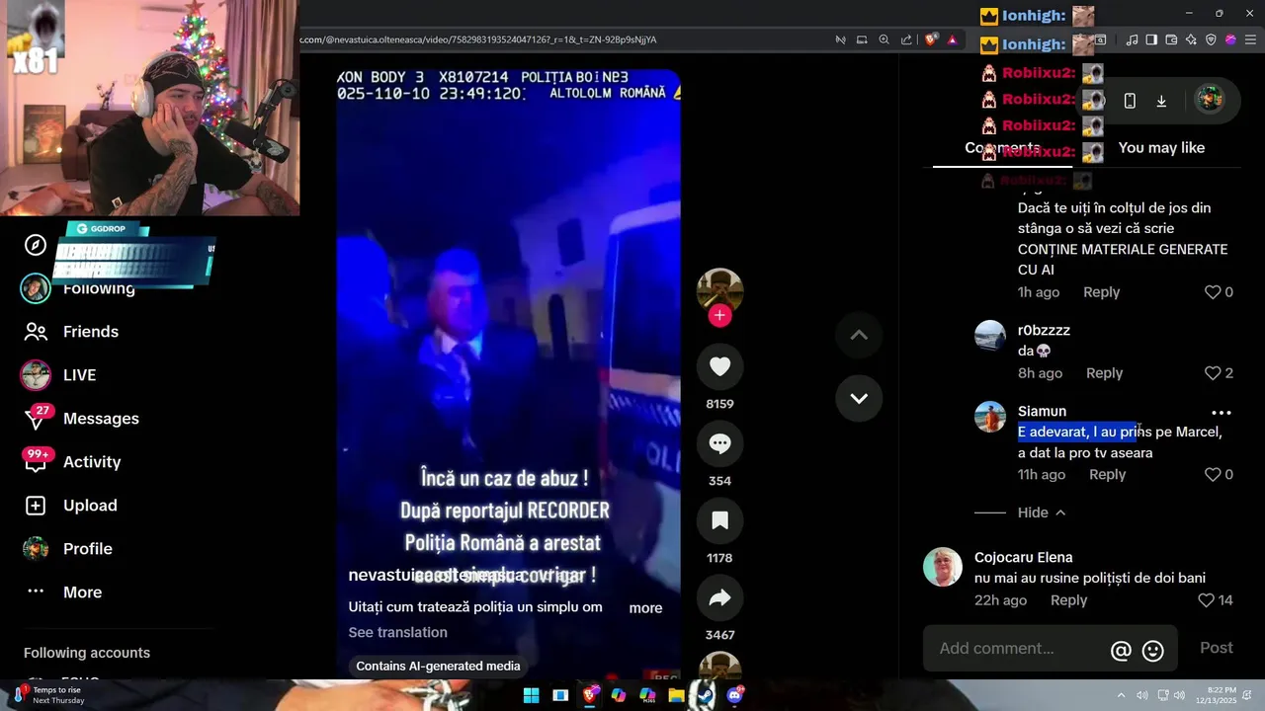Open the emoji picker in comment box
Screen dimensions: 1265x711
tap(1152, 650)
